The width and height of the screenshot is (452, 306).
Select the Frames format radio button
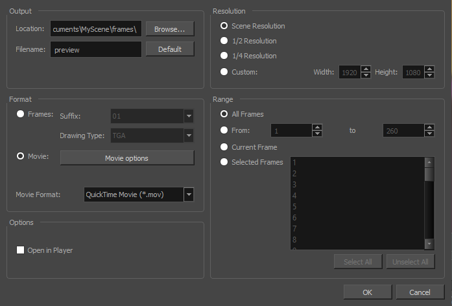21,114
